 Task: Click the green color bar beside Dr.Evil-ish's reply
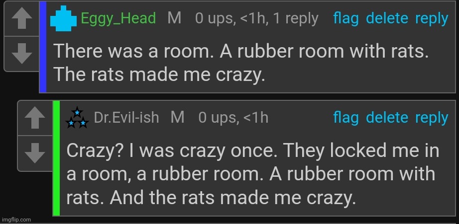pyautogui.click(x=56, y=158)
